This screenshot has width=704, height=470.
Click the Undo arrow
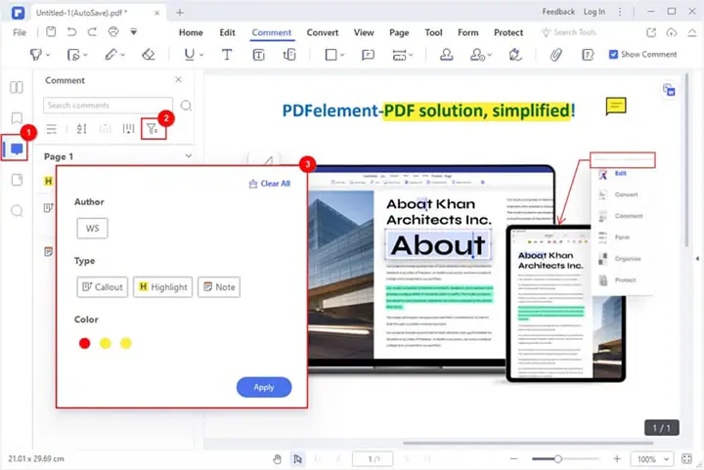pyautogui.click(x=71, y=32)
